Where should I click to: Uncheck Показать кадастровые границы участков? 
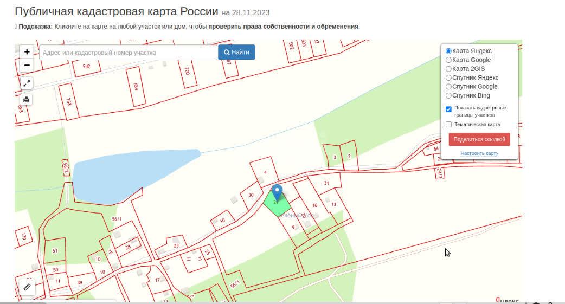[x=448, y=109]
